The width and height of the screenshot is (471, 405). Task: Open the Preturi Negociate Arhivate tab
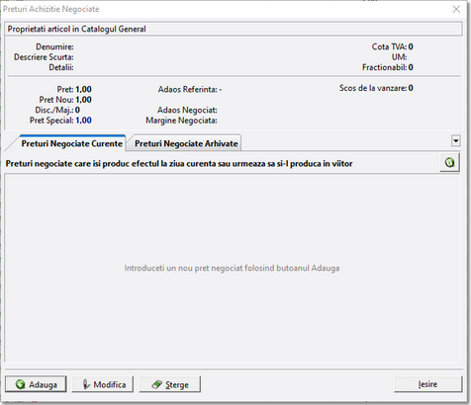(186, 143)
